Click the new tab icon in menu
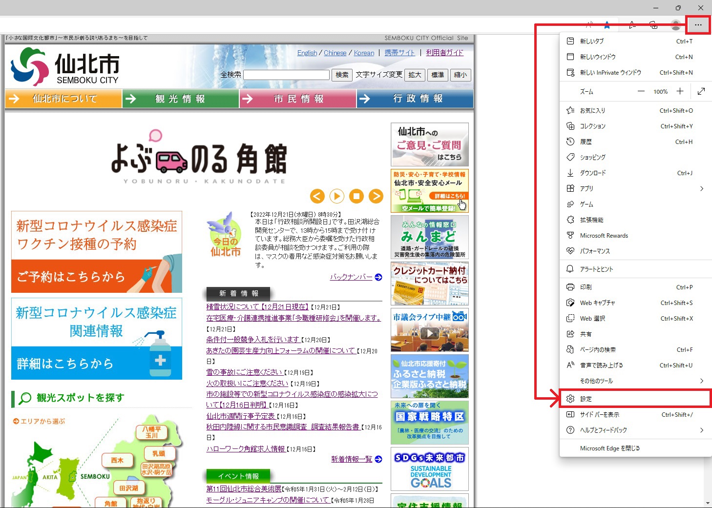712x508 pixels. coord(570,41)
